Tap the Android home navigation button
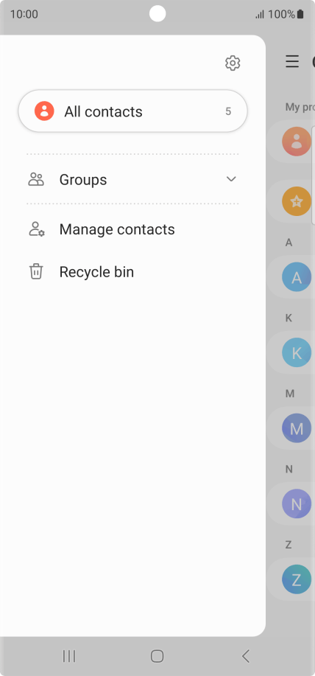Screen dimensions: 315x676 point(157,656)
